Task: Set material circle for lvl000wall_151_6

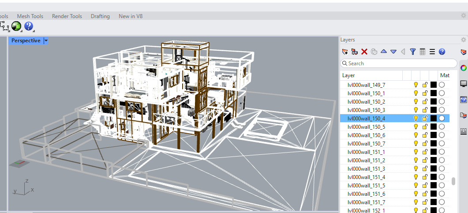Action: (x=442, y=194)
